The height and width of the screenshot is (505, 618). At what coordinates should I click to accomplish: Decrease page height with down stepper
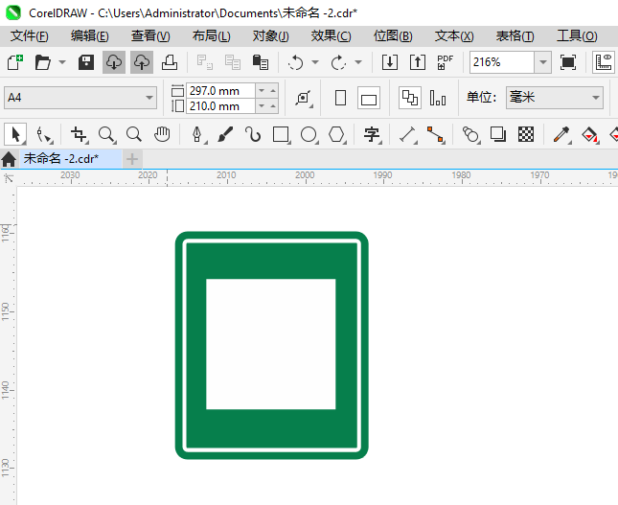(x=262, y=106)
